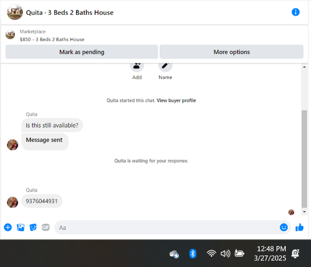This screenshot has width=311, height=267.
Task: Click the chat vertical scrollbar thumb
Action: tap(304, 159)
